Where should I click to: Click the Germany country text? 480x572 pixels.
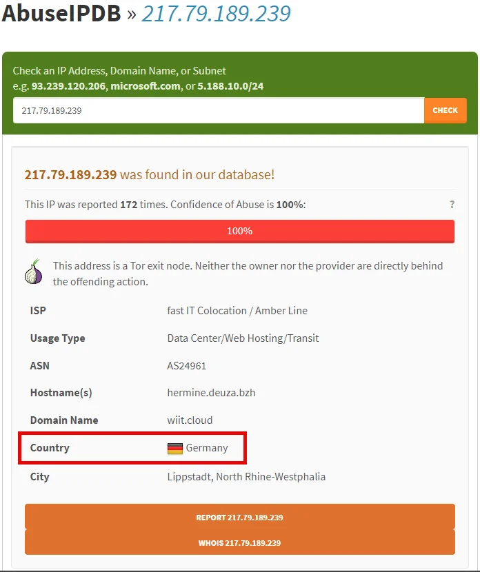pyautogui.click(x=207, y=448)
